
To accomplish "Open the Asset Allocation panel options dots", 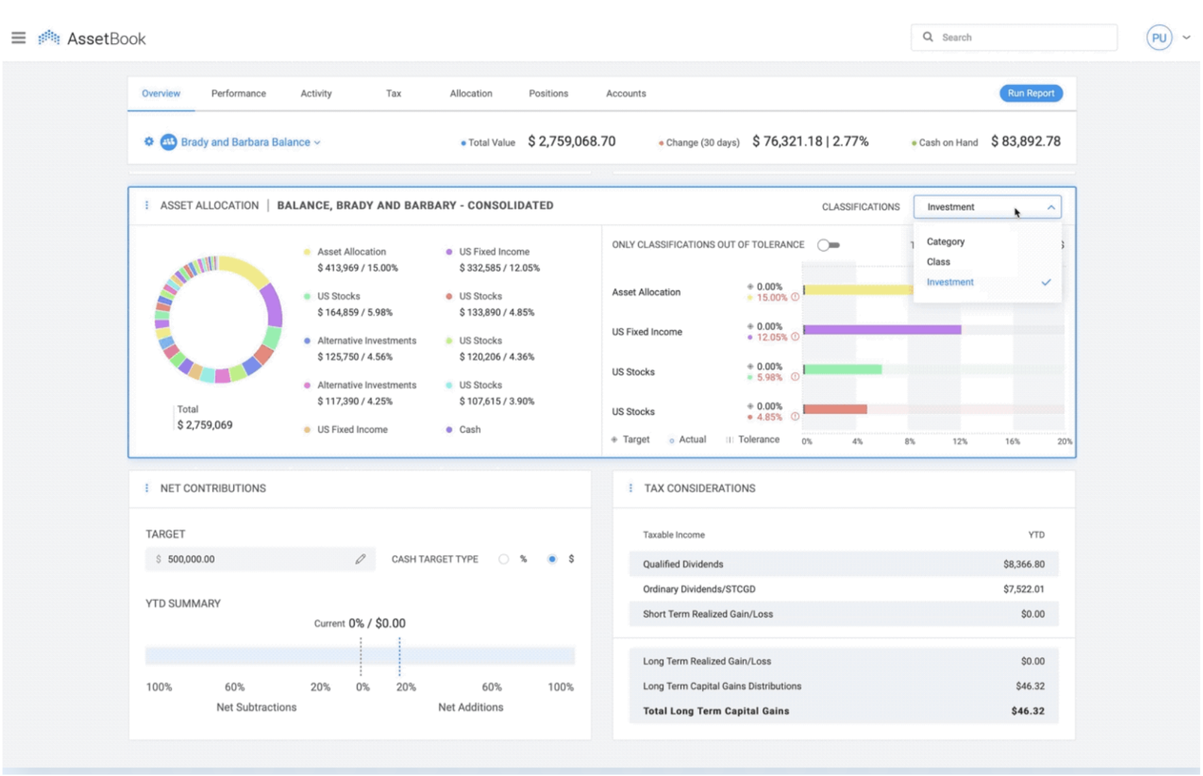I will click(147, 206).
